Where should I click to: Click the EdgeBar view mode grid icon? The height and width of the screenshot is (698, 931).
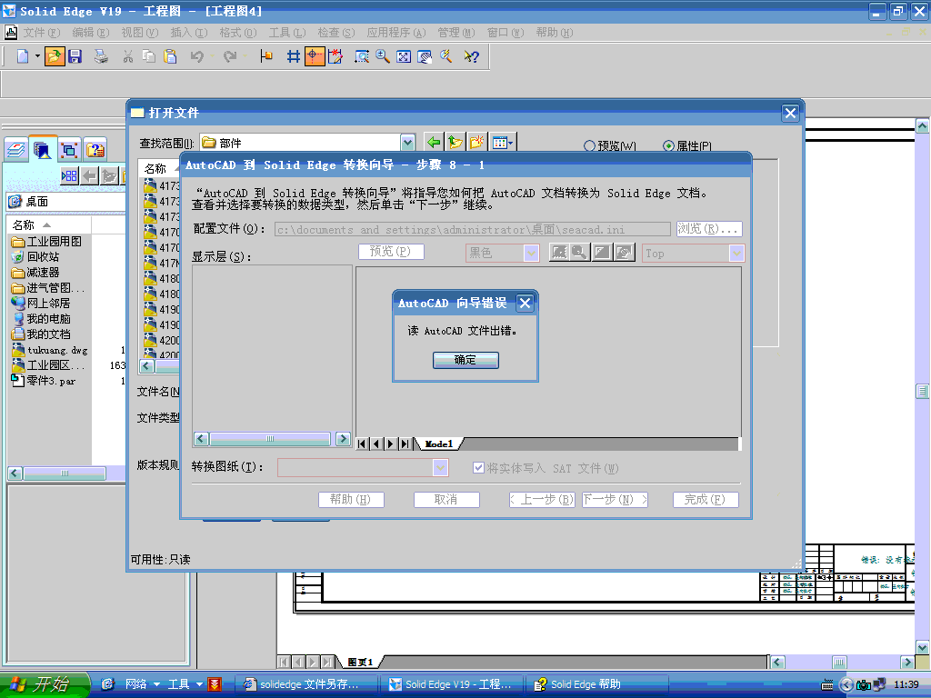pyautogui.click(x=69, y=175)
